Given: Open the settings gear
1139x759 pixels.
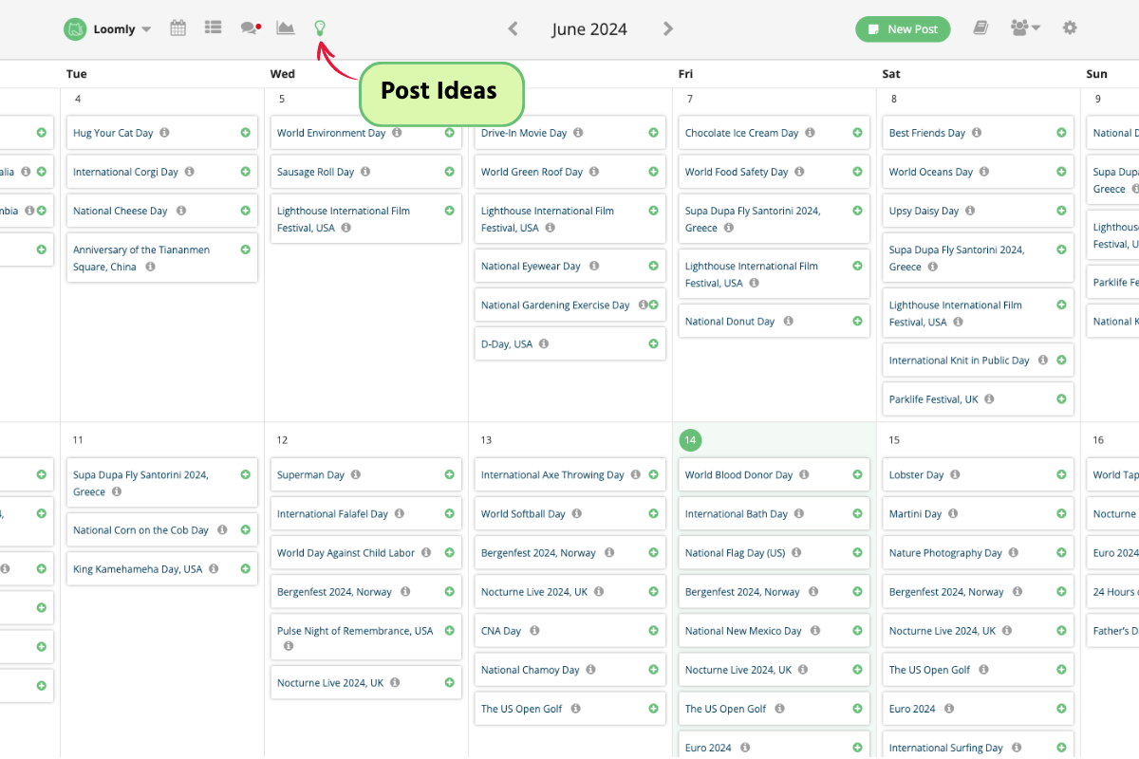Looking at the screenshot, I should (1070, 28).
